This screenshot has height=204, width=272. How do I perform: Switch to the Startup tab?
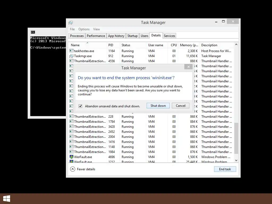(132, 36)
